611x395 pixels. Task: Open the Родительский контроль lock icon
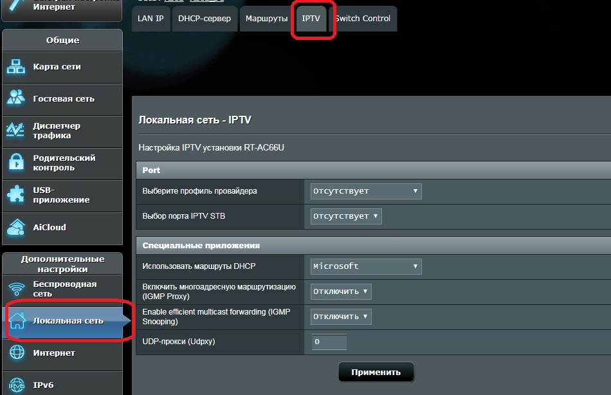pyautogui.click(x=16, y=162)
